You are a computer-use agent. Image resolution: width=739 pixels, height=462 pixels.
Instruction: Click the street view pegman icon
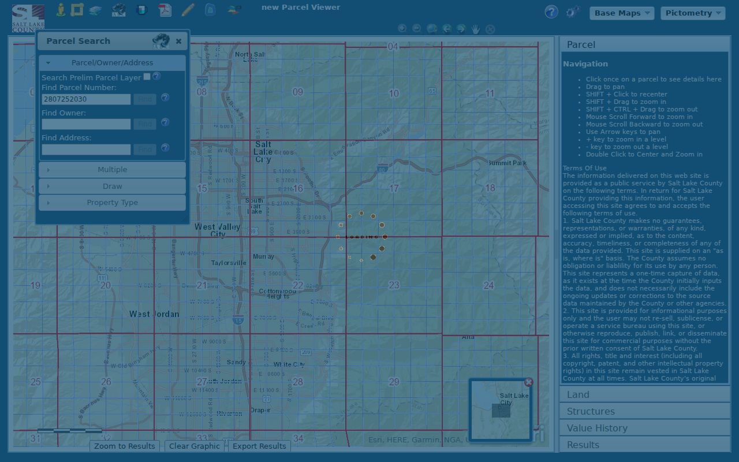click(x=61, y=10)
